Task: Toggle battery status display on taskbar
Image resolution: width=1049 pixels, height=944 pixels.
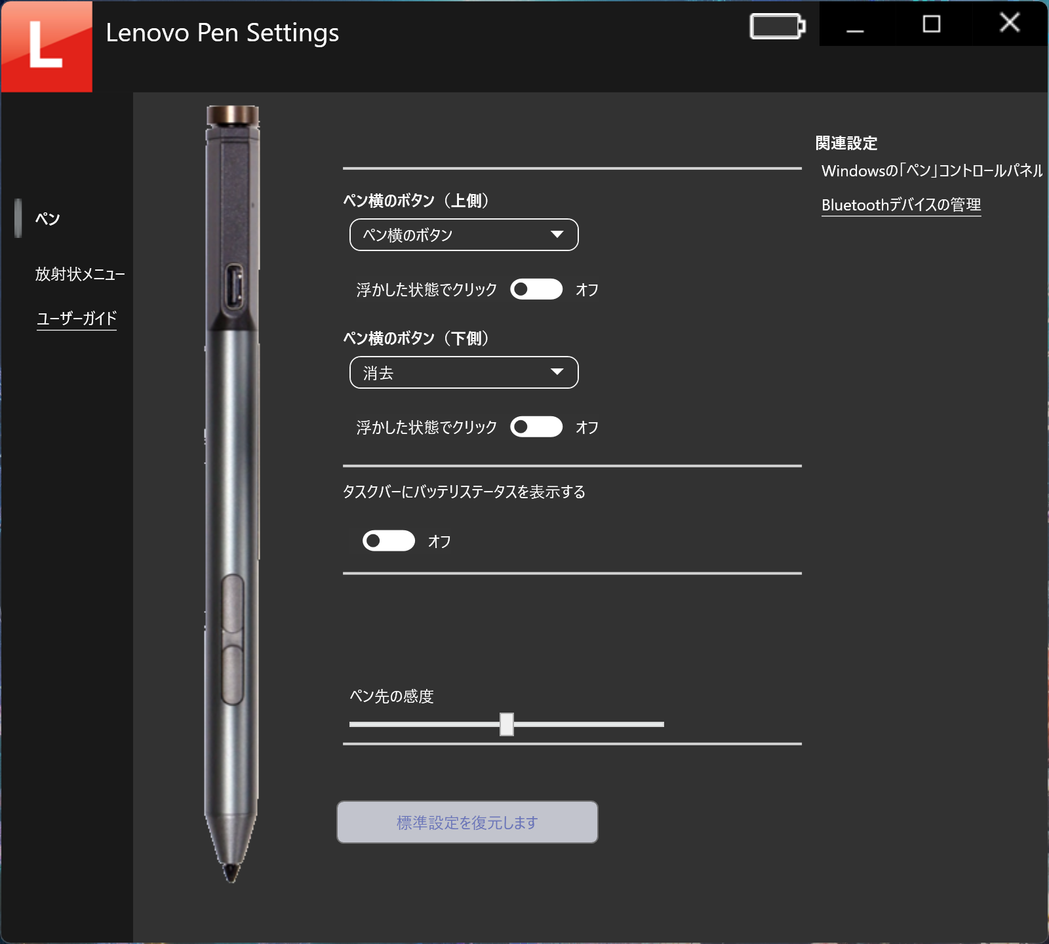Action: [x=388, y=541]
